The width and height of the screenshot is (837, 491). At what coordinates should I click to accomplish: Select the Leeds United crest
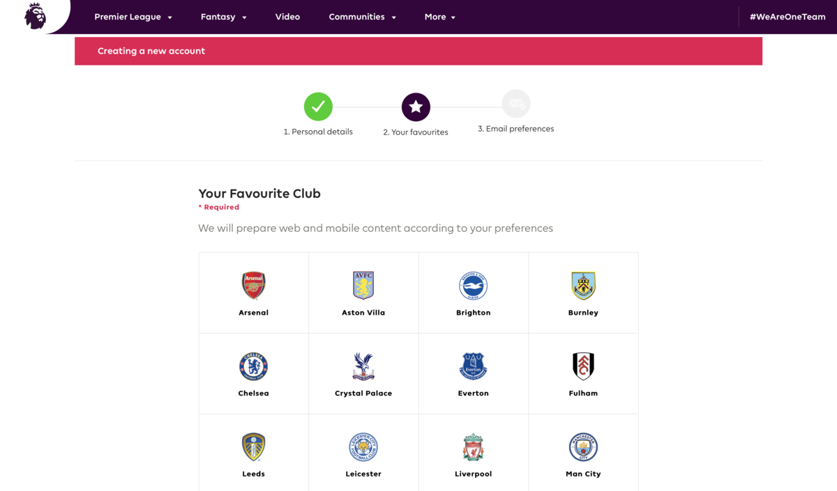tap(253, 447)
